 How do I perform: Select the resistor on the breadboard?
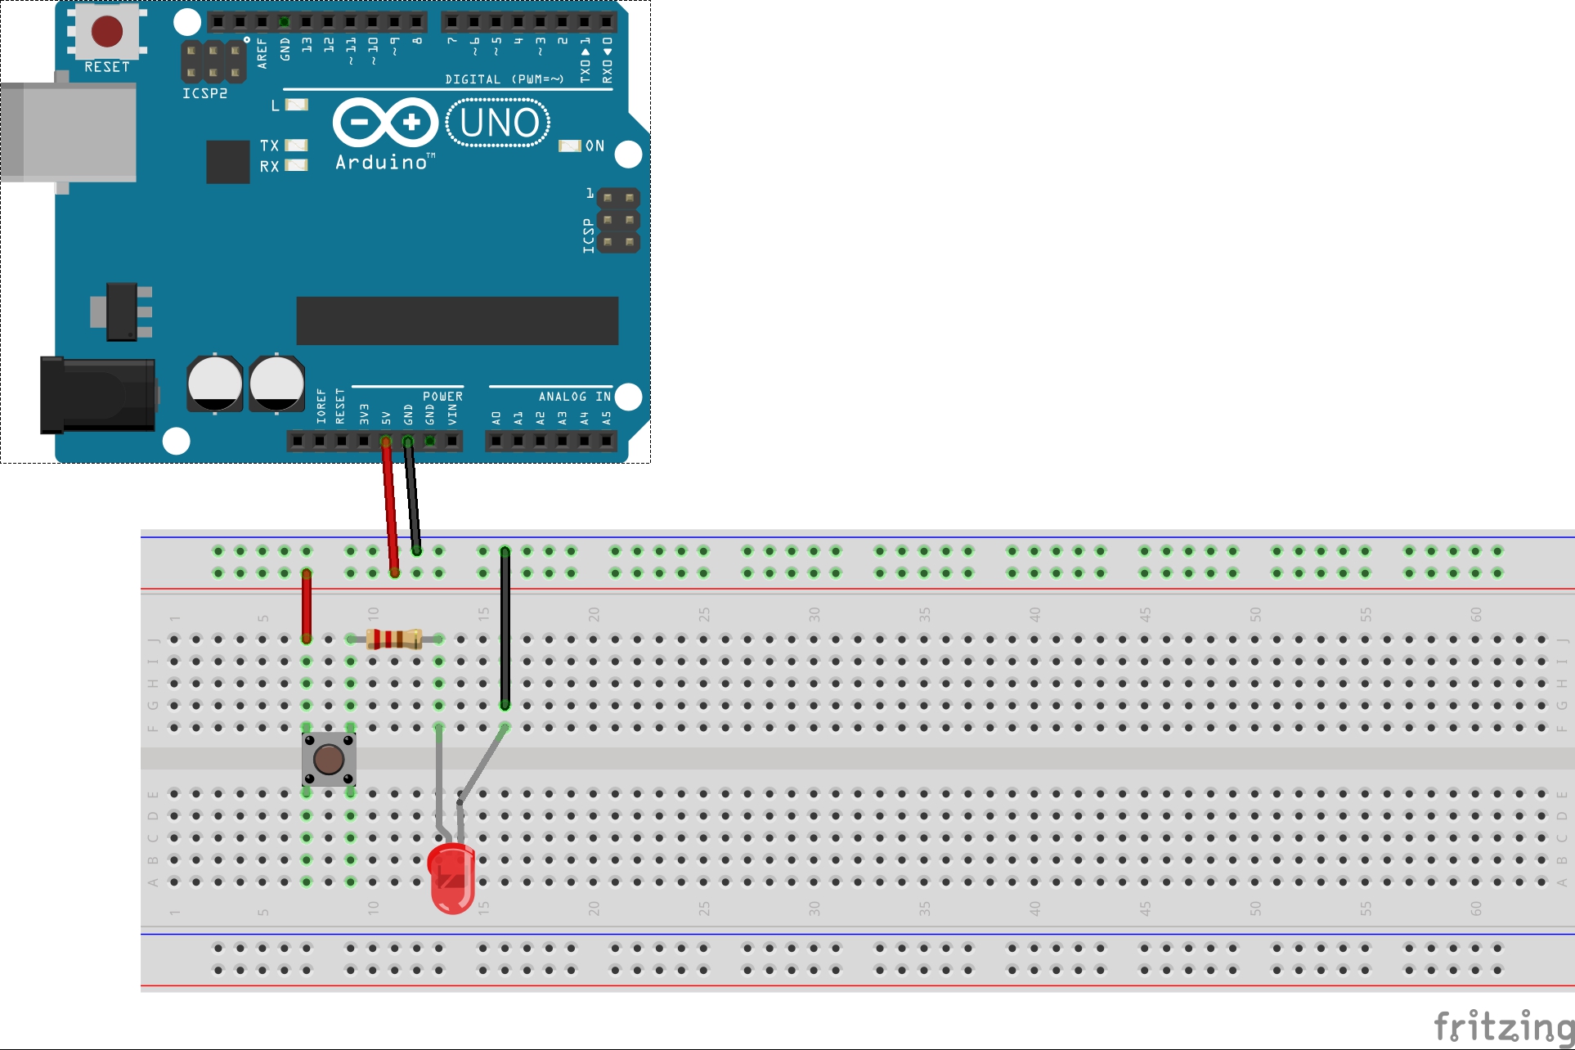394,639
